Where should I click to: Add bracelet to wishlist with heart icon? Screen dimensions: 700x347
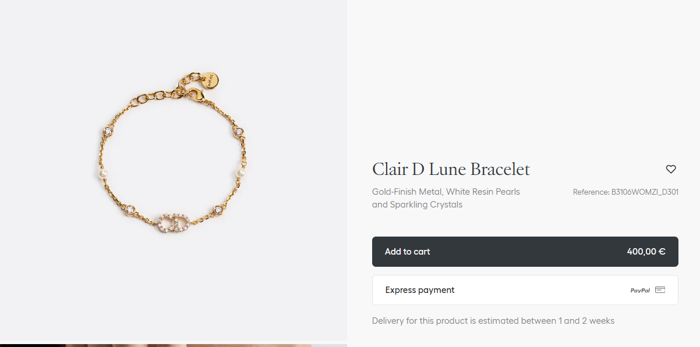pos(671,169)
